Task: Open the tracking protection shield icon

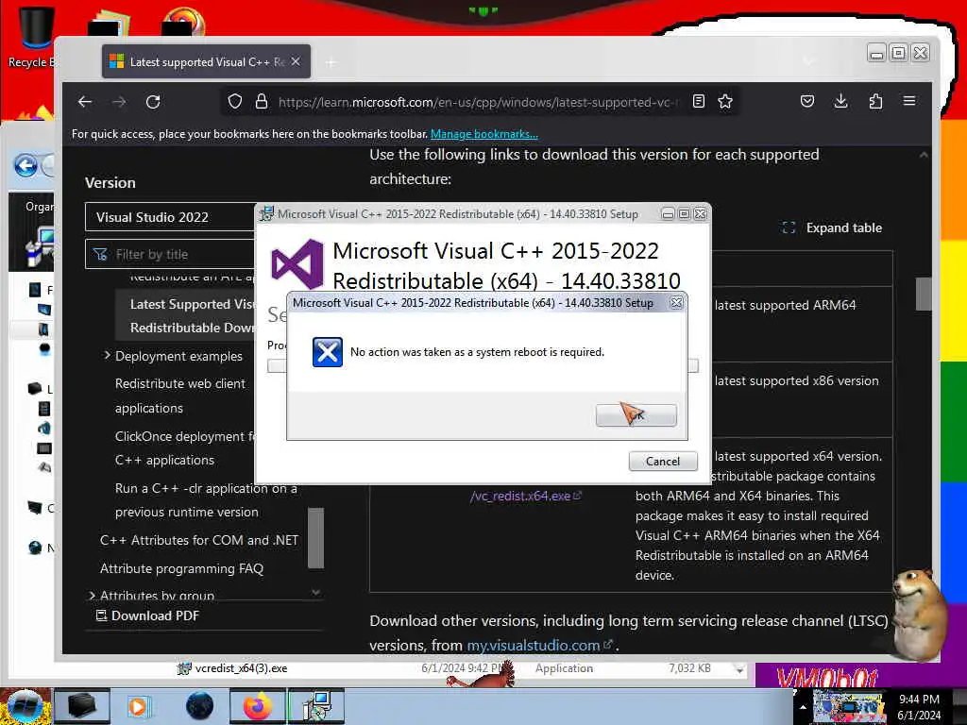Action: click(x=235, y=102)
